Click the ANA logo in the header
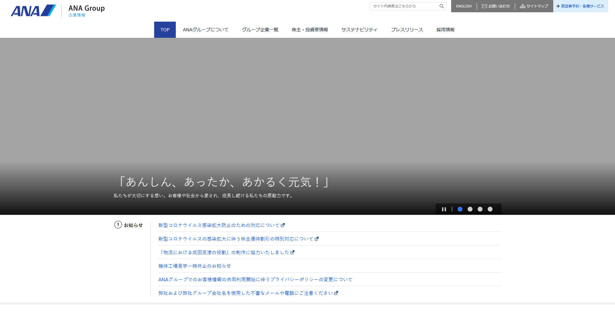615x312 pixels. click(x=33, y=10)
